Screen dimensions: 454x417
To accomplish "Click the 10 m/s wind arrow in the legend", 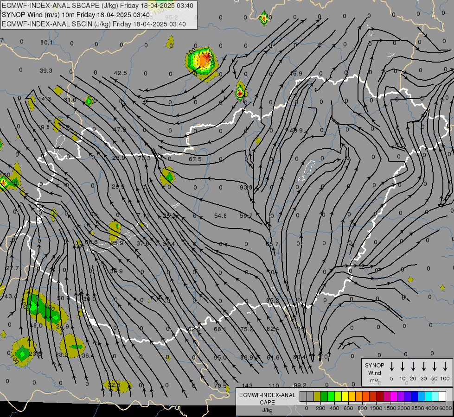I will tap(403, 366).
